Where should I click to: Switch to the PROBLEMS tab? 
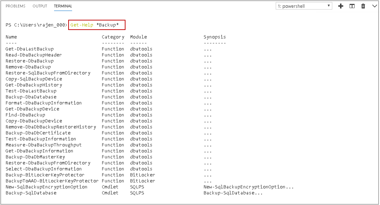[16, 6]
